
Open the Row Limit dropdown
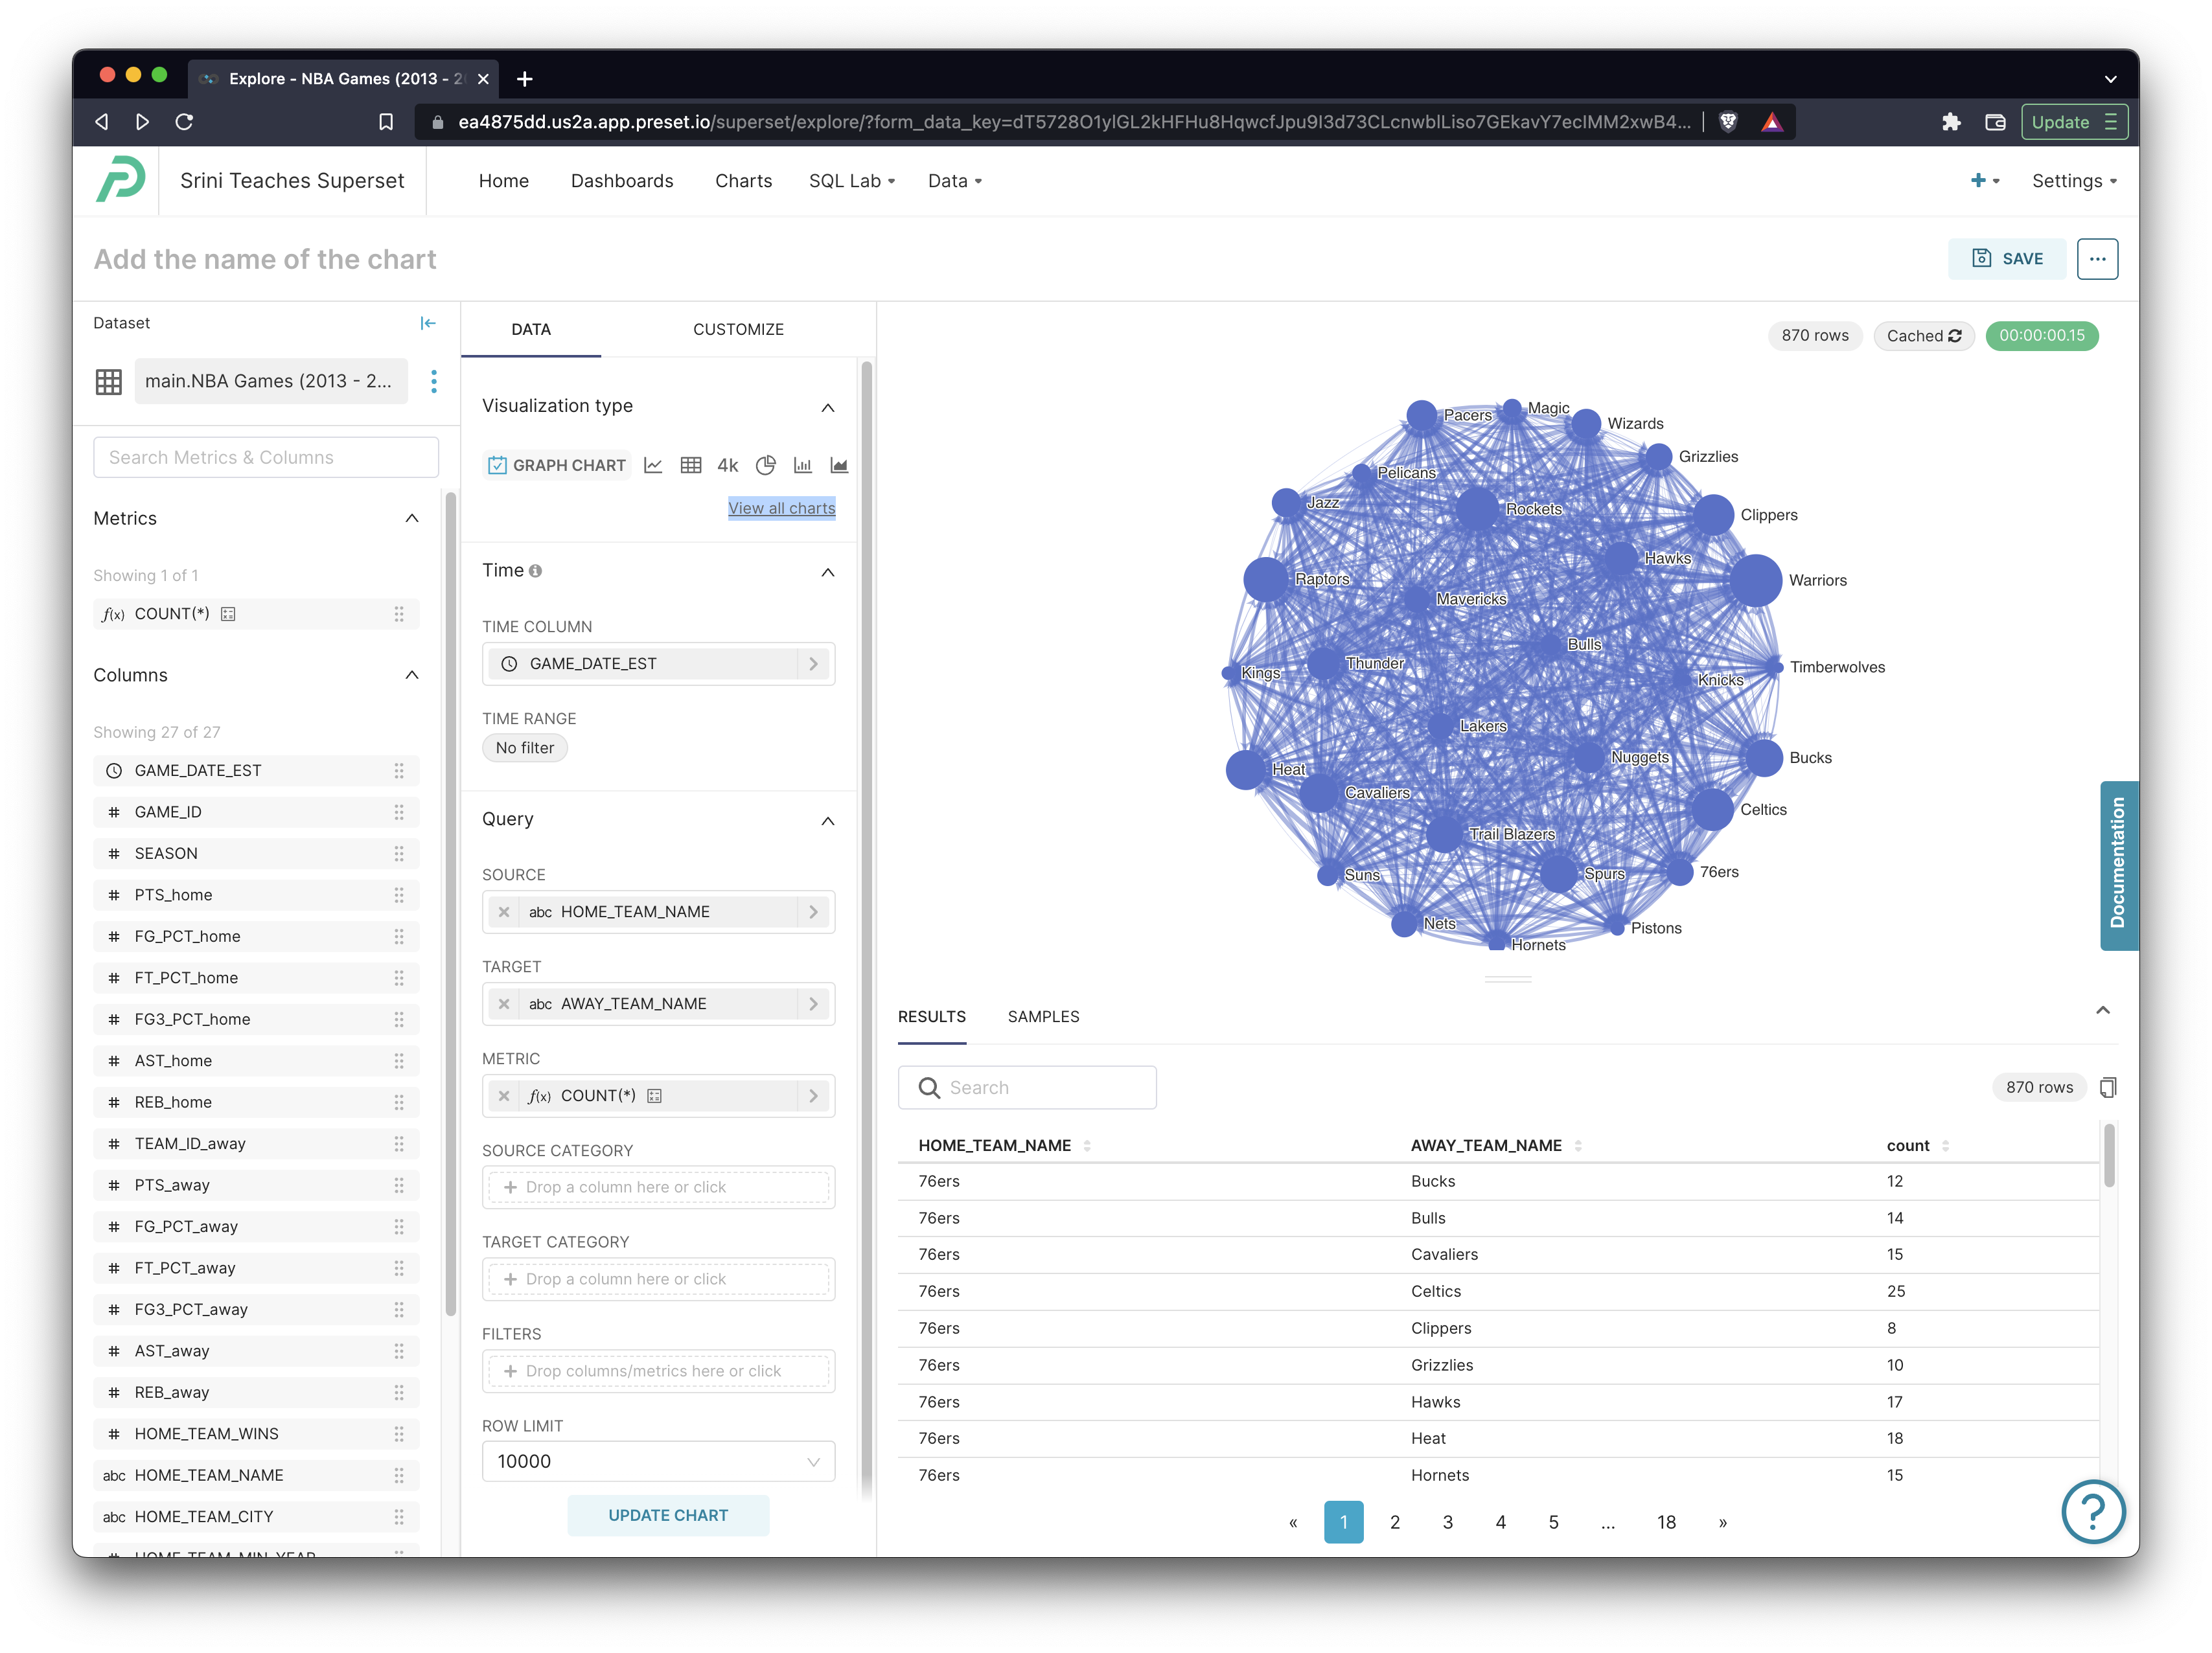(658, 1461)
